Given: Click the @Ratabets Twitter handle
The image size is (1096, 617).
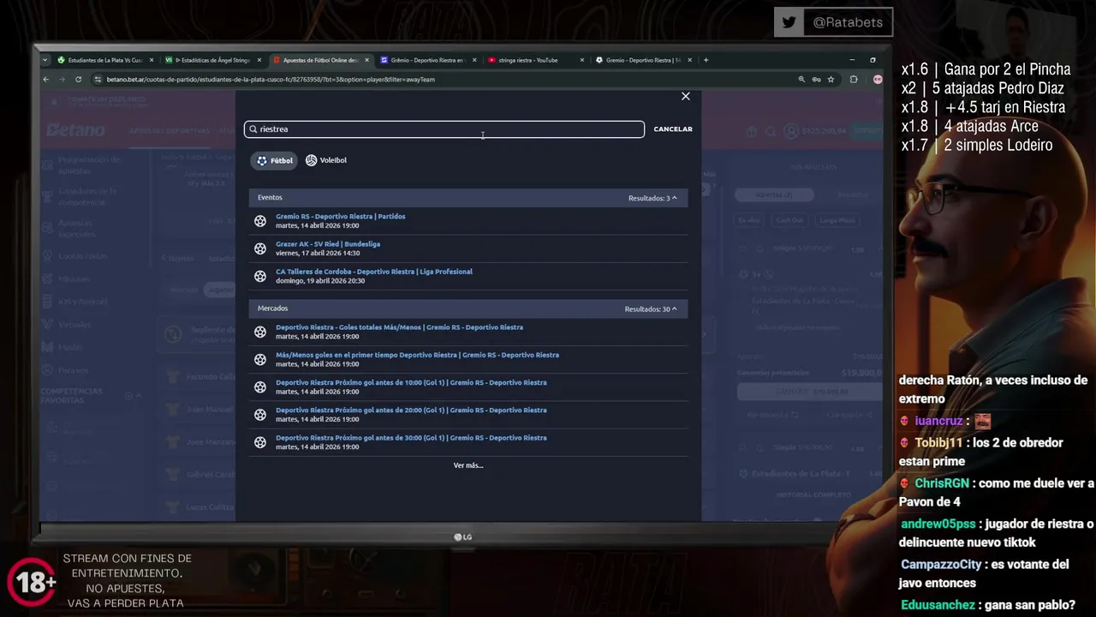Looking at the screenshot, I should [848, 22].
